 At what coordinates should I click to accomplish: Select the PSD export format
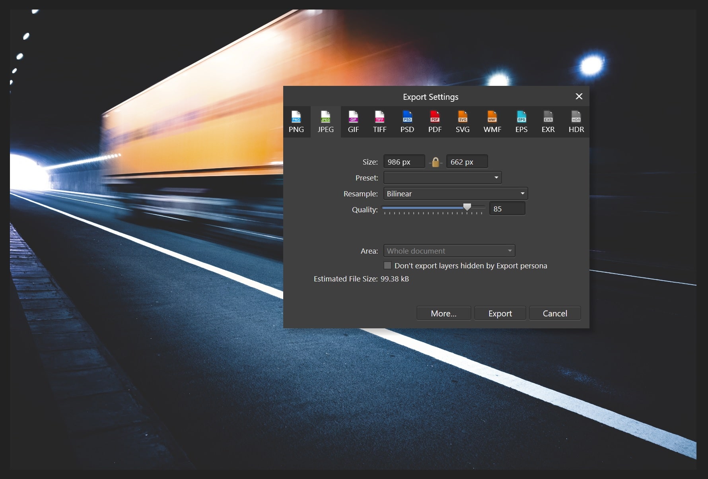[407, 122]
